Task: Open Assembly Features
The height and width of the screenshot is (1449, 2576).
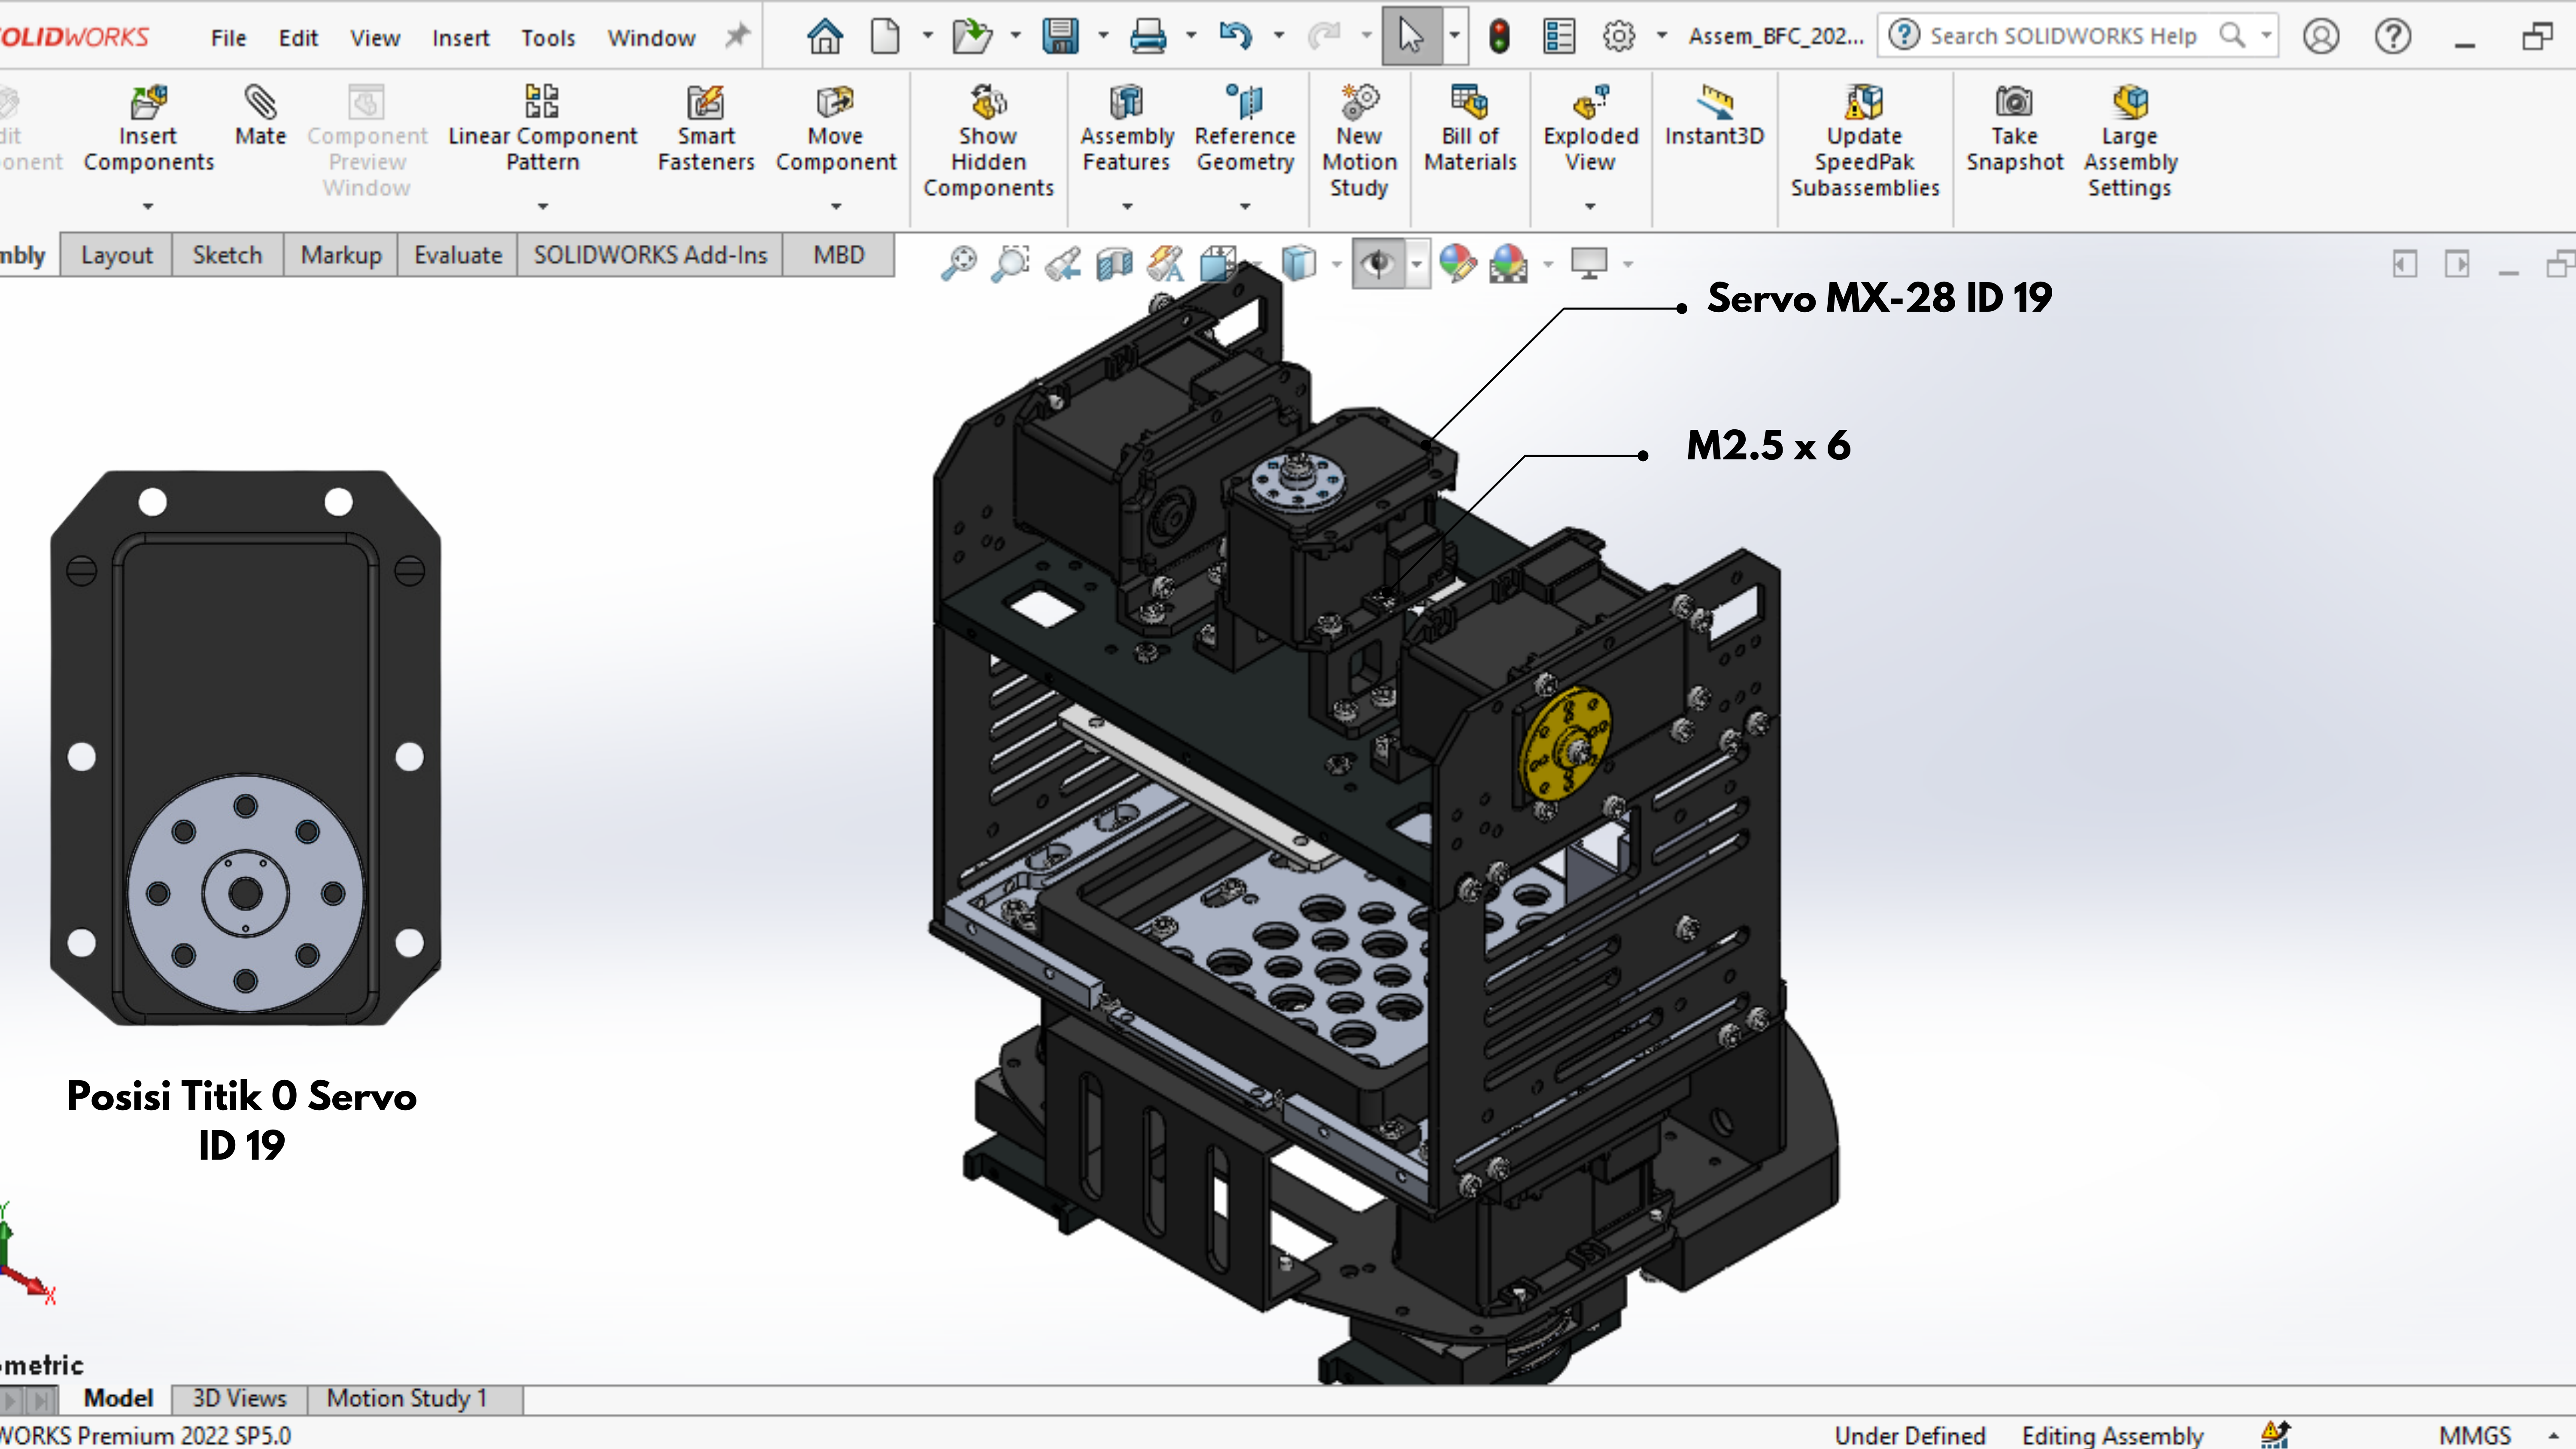Action: [x=1127, y=129]
